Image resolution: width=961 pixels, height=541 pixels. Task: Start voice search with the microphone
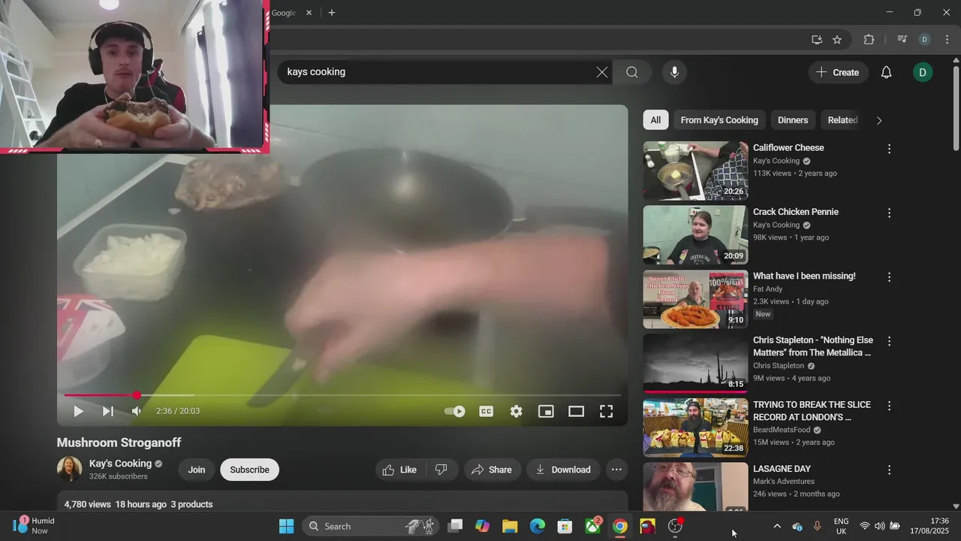[674, 72]
